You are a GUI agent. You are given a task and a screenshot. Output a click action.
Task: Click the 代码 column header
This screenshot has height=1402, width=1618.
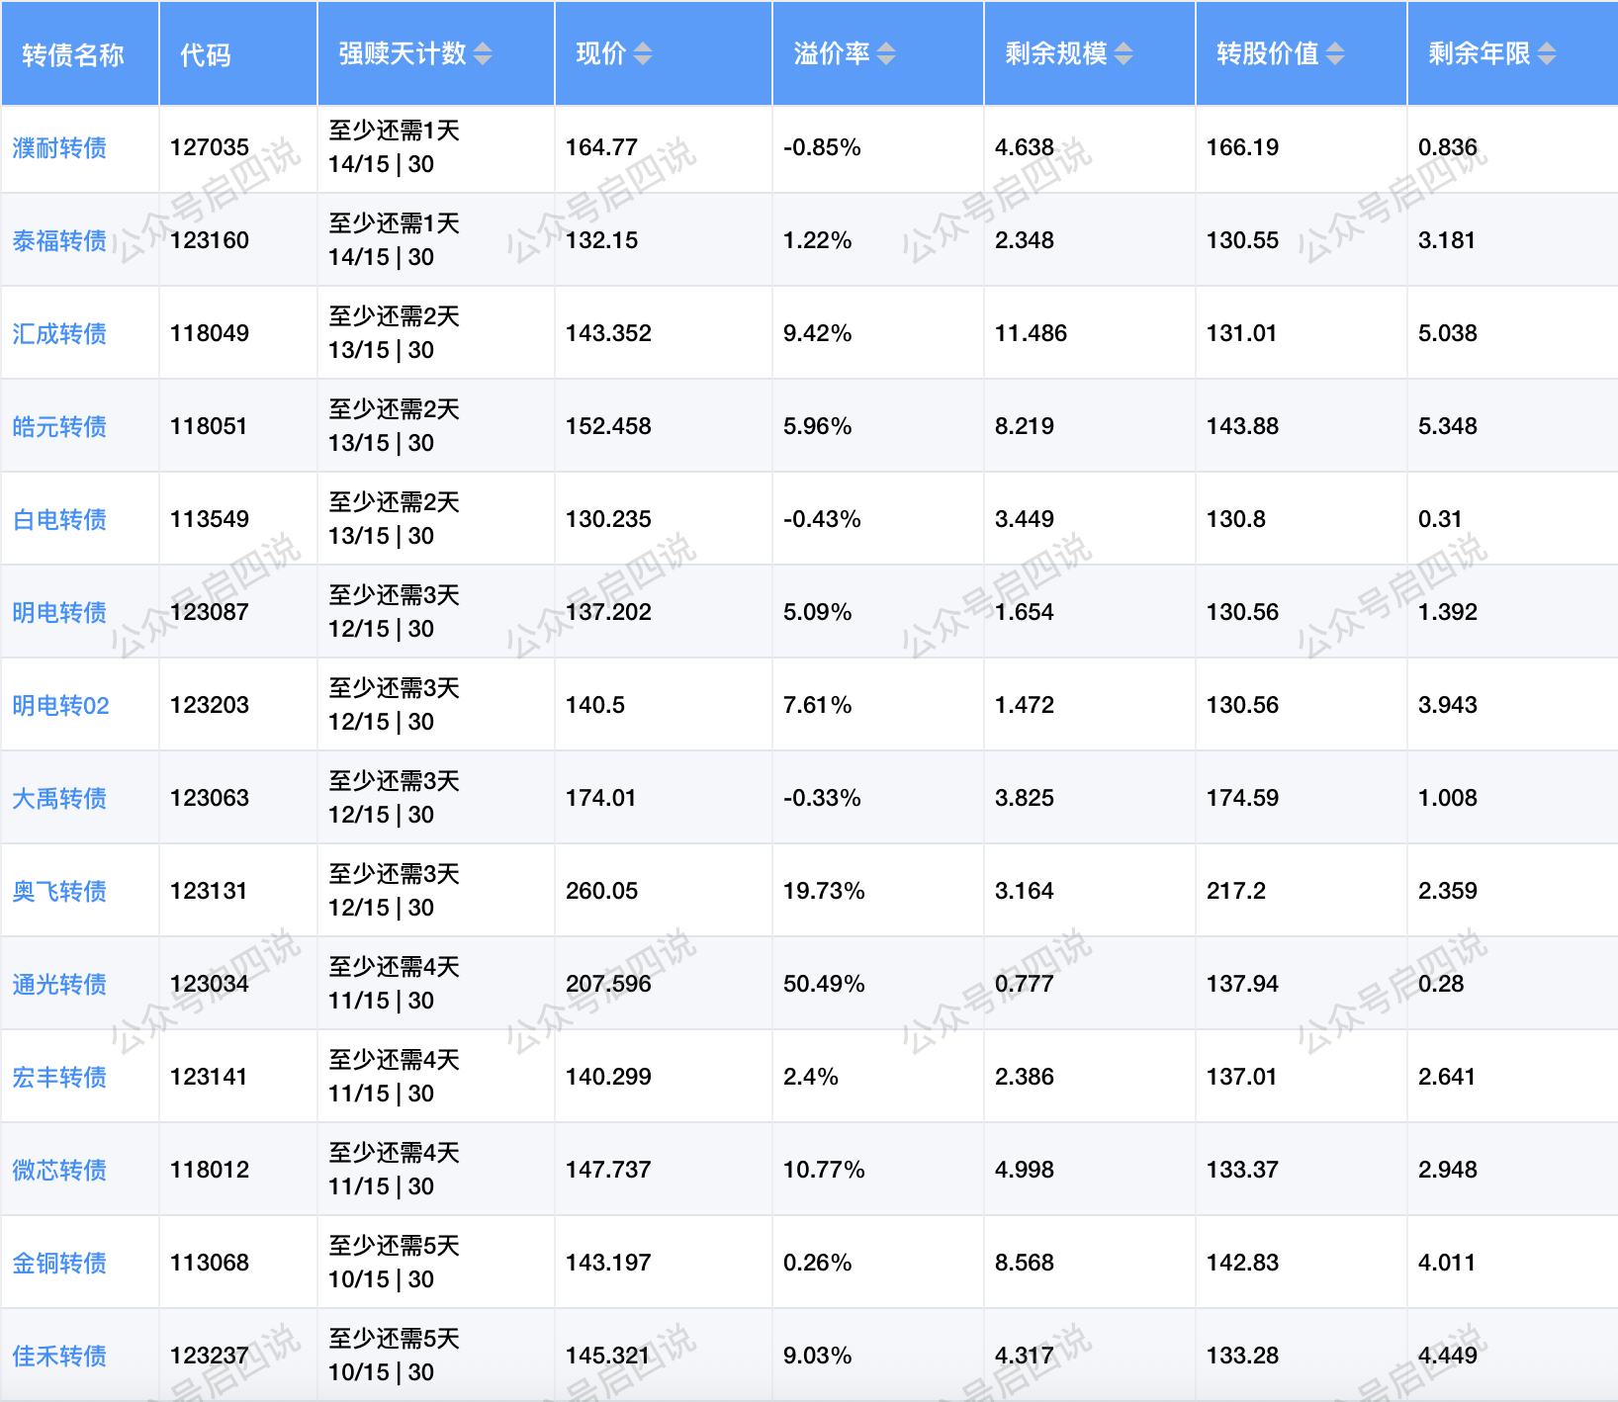tap(206, 54)
